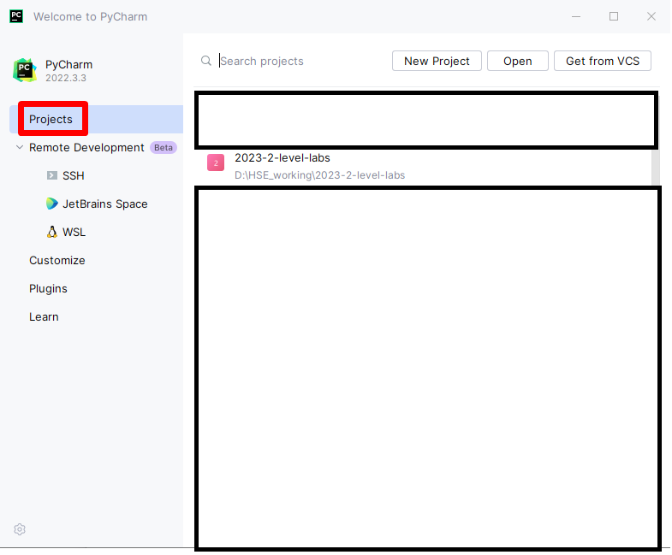Screen dimensions: 672x555
Task: Click the PyCharm 2022.3.3 version label
Action: pyautogui.click(x=66, y=78)
